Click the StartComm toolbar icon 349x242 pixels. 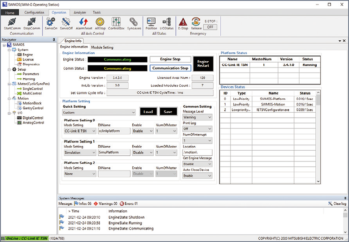[x=12, y=24]
